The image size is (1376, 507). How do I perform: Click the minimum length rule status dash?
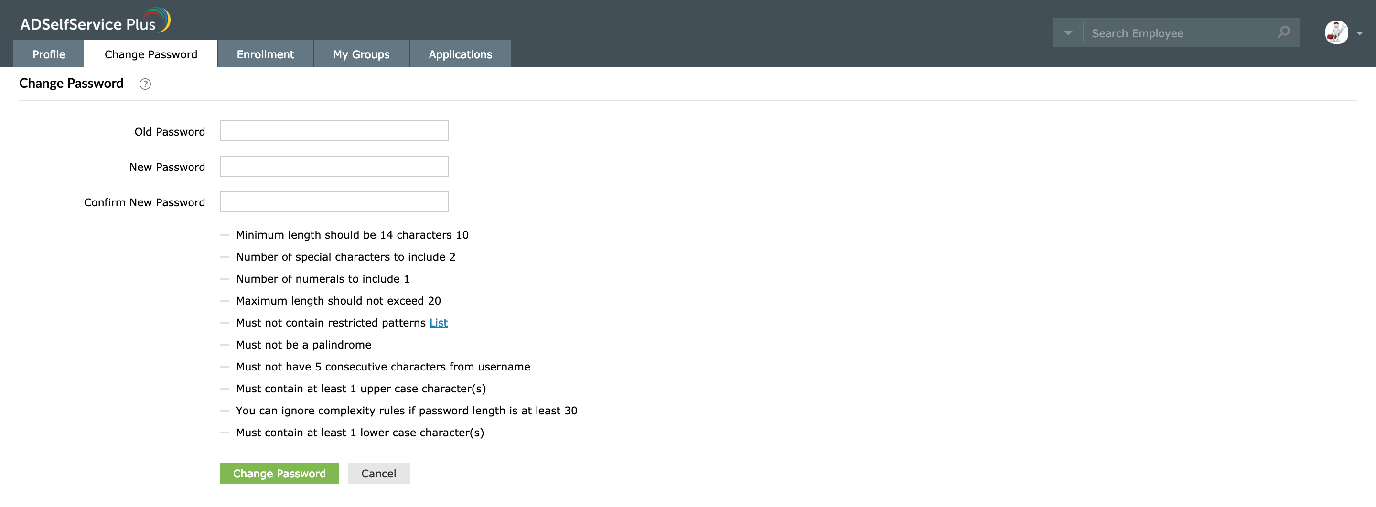[225, 235]
